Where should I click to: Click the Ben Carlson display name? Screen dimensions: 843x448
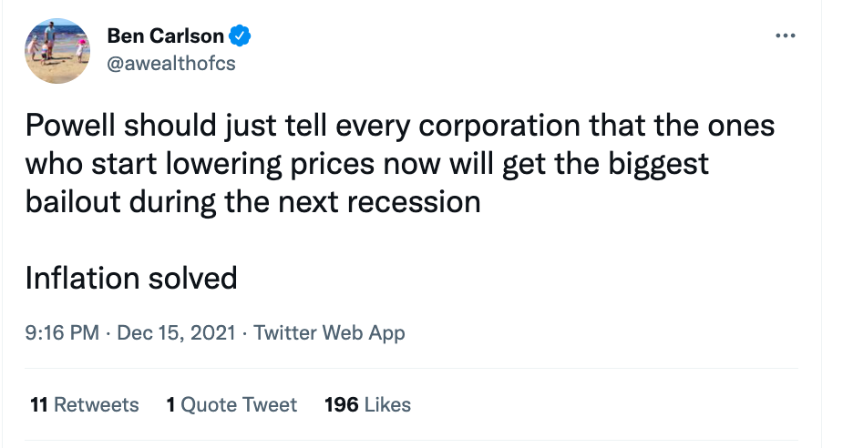[x=165, y=36]
